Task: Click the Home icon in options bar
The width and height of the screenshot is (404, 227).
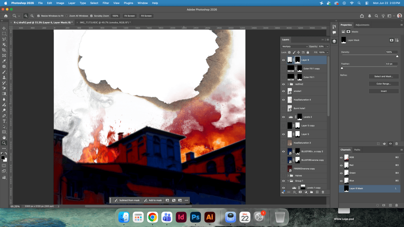Action: [6, 16]
